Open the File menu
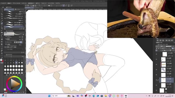Image resolution: width=175 pixels, height=98 pixels. pyautogui.click(x=4, y=3)
